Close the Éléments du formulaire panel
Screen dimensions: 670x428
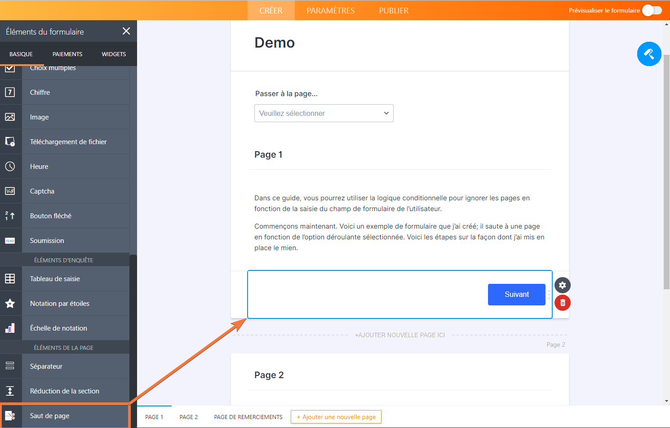coord(126,31)
